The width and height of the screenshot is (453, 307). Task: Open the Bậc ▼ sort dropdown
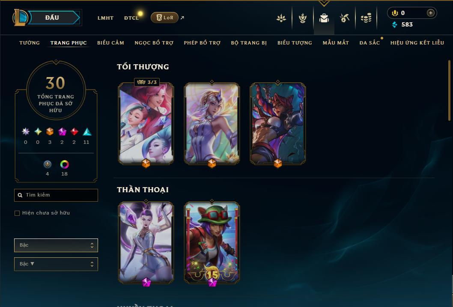click(x=56, y=264)
